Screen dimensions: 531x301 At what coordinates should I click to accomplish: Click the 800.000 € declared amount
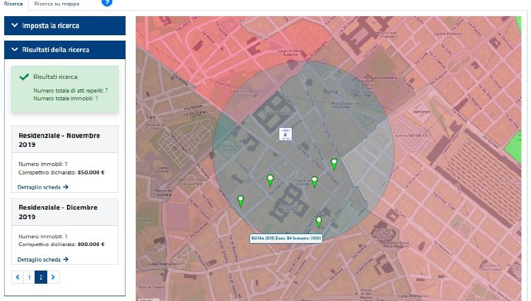91,244
